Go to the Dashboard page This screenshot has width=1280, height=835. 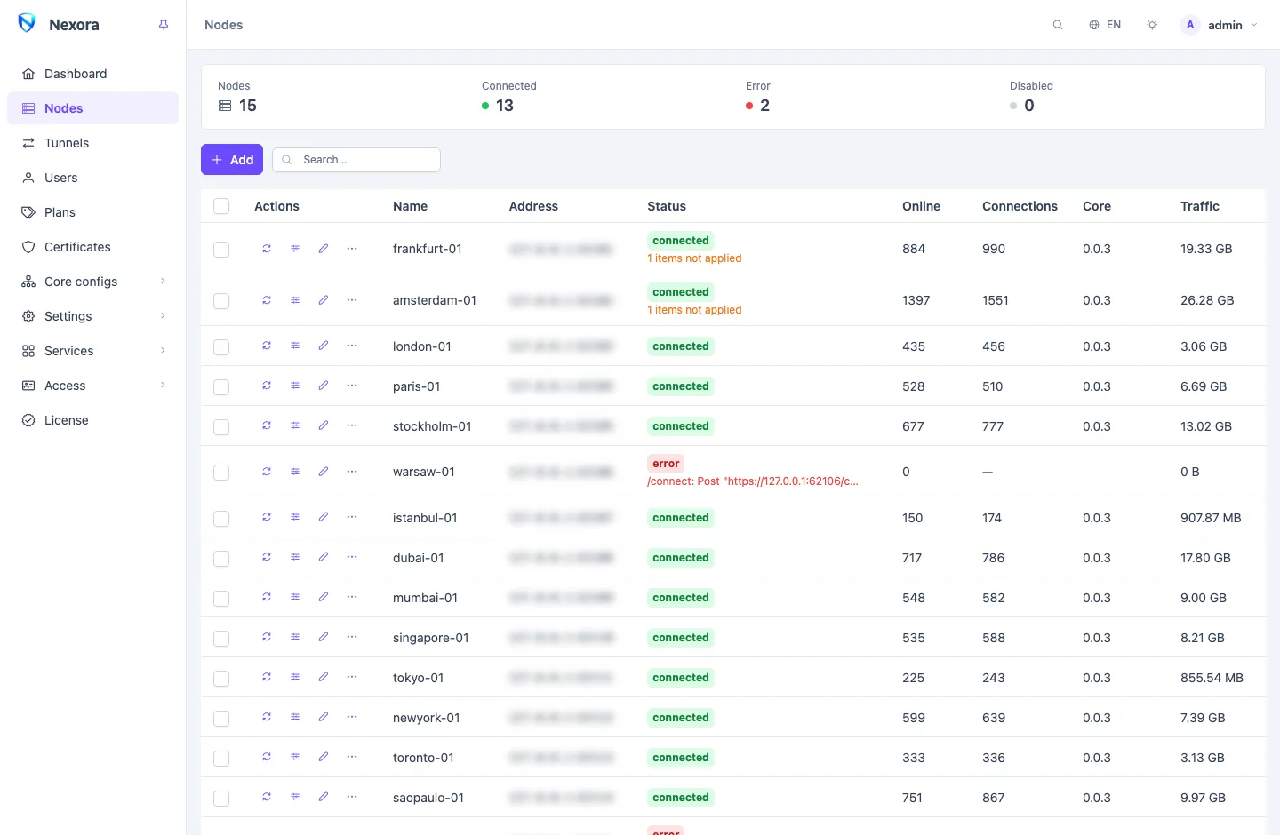point(92,74)
